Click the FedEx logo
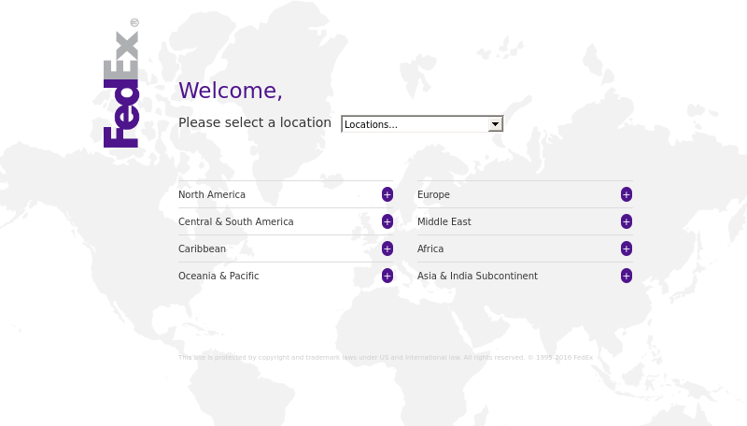Screen dimensions: 747x426 click(x=121, y=83)
